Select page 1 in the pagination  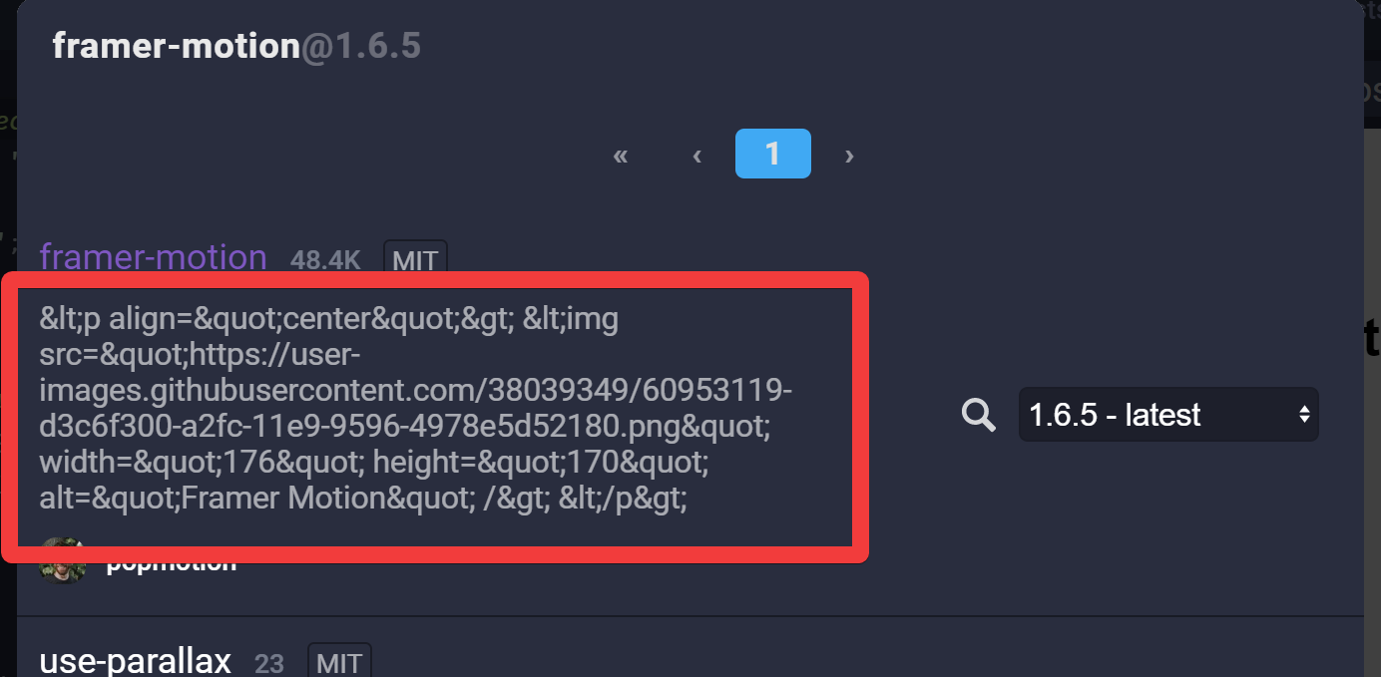(x=773, y=154)
